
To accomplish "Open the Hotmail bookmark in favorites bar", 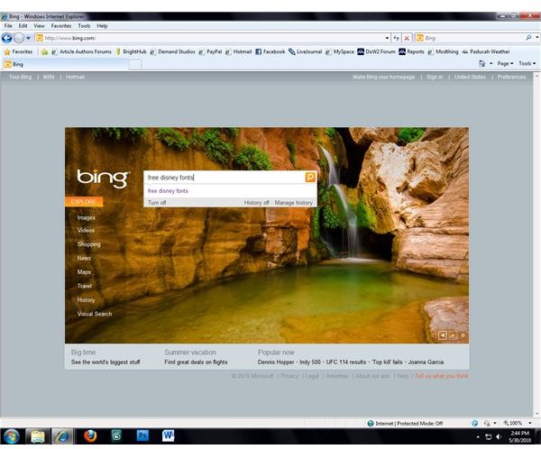I will (x=239, y=51).
